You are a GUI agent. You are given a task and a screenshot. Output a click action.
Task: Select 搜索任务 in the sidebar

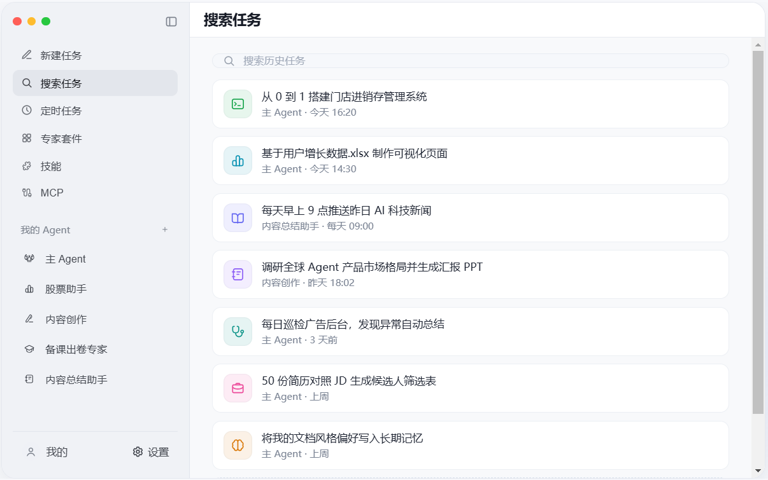click(x=95, y=83)
